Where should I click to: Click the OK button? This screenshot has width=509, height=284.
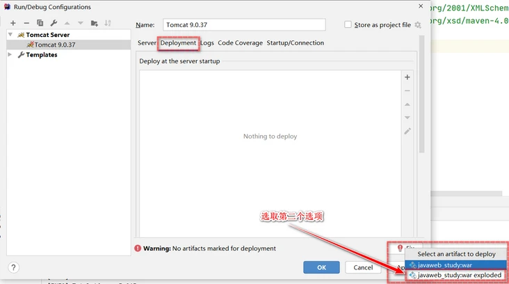point(321,267)
